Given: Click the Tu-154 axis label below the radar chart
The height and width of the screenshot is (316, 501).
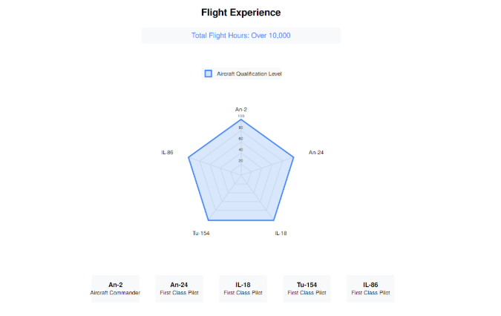Looking at the screenshot, I should (201, 233).
